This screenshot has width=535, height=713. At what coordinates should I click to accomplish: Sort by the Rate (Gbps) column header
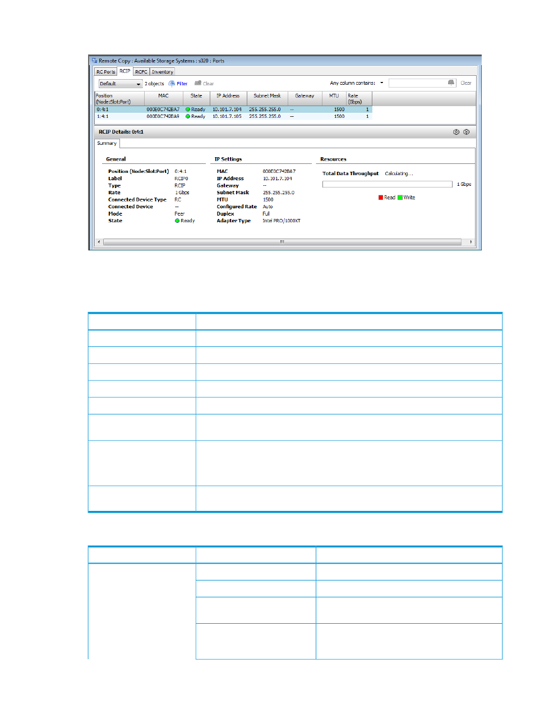pos(359,98)
